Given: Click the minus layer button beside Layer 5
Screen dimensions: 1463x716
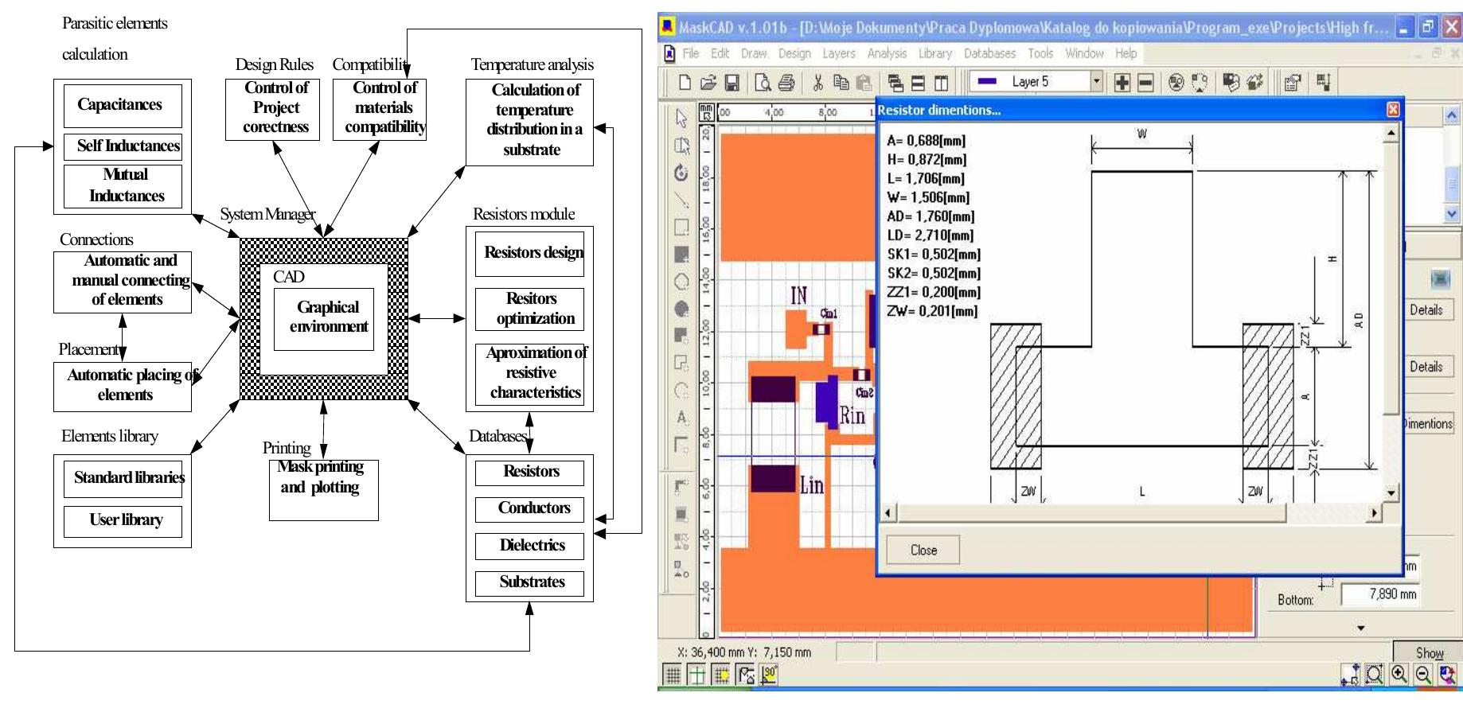Looking at the screenshot, I should pyautogui.click(x=1145, y=83).
